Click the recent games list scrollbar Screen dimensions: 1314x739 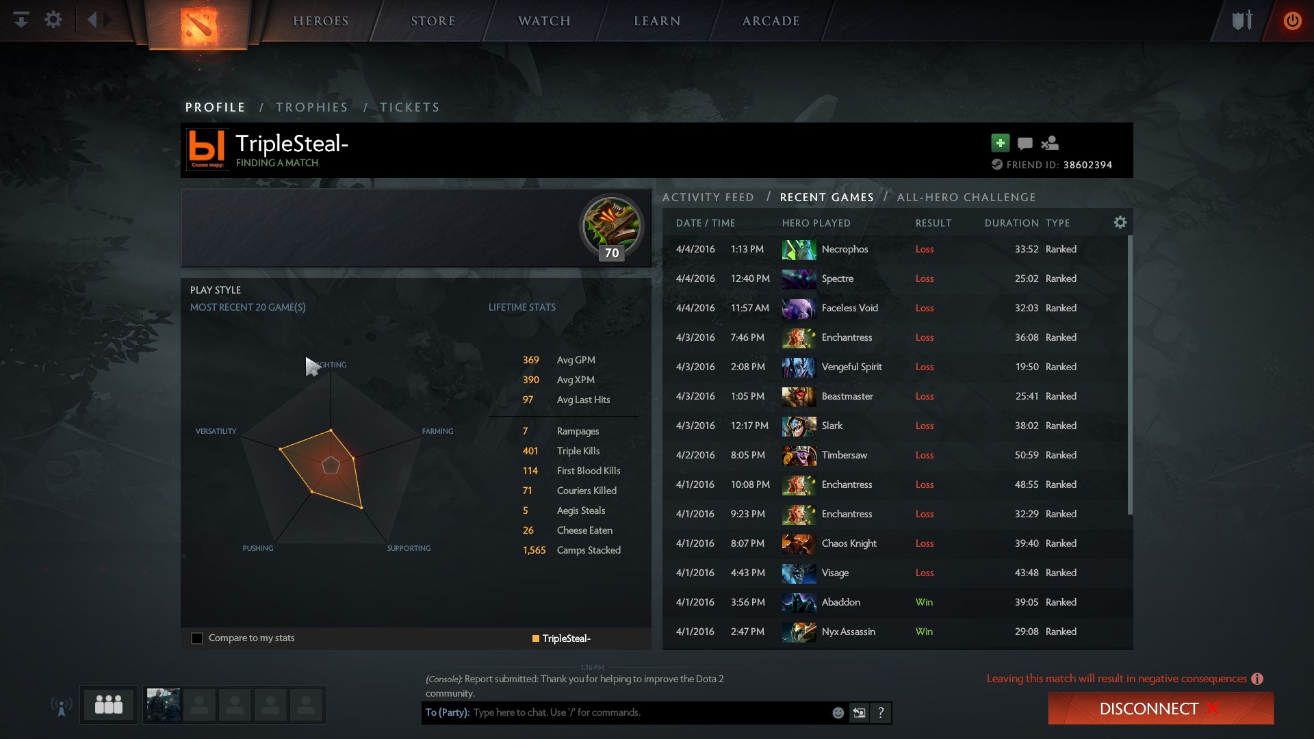click(x=1130, y=375)
